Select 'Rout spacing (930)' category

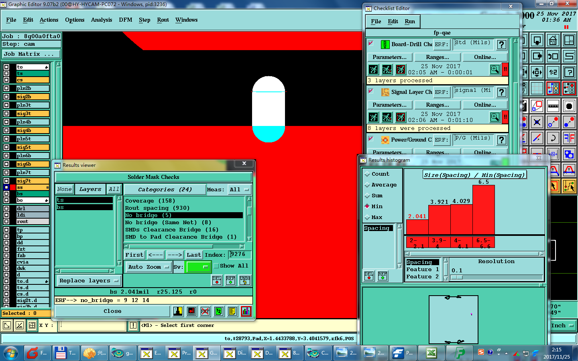click(157, 208)
